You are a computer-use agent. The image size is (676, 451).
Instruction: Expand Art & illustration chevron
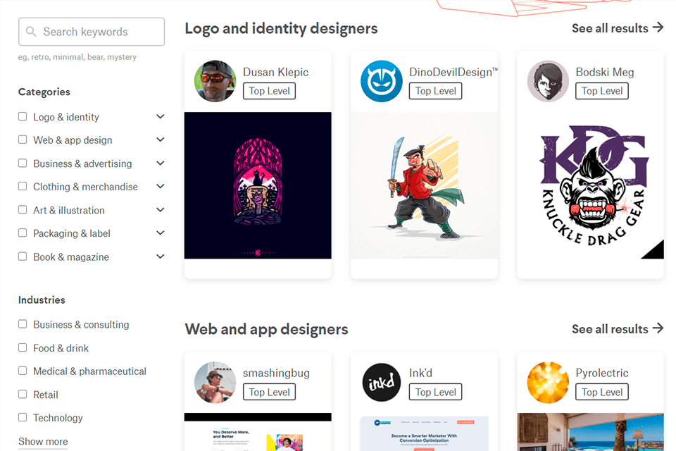coord(161,210)
